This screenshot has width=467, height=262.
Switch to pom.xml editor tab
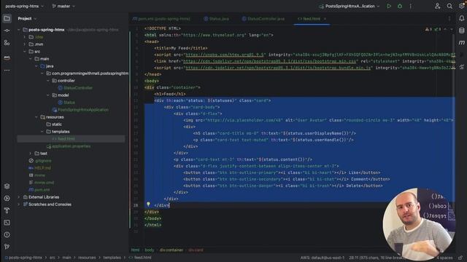161,19
